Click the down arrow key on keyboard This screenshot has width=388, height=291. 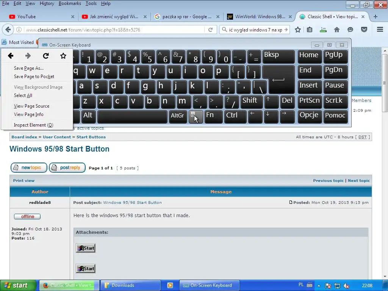[x=271, y=117]
